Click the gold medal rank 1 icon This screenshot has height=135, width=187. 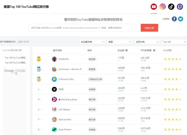click(x=39, y=59)
